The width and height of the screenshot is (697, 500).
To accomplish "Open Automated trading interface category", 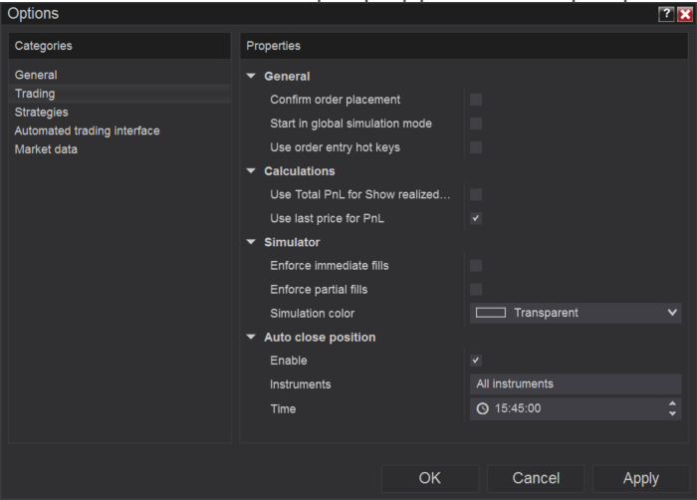I will (87, 130).
